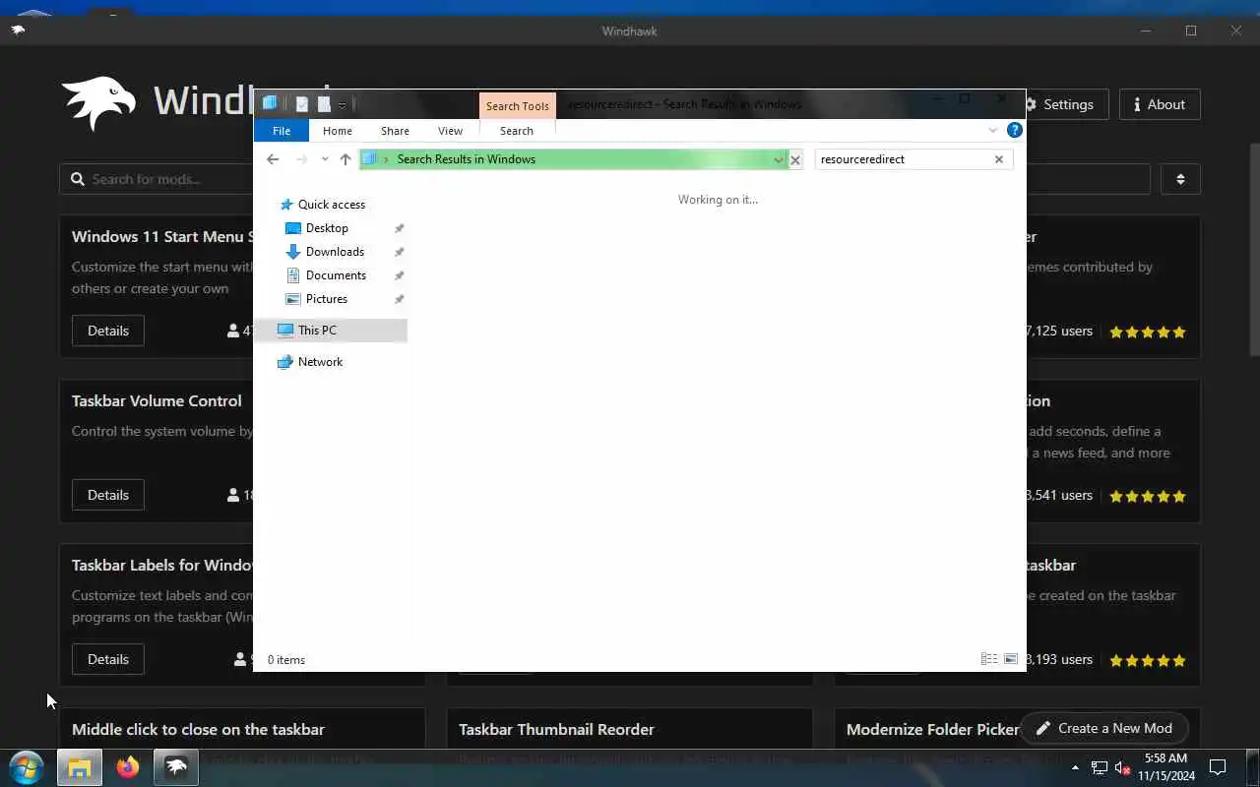Select Quick access in navigation pane
The image size is (1260, 787).
pyautogui.click(x=331, y=205)
